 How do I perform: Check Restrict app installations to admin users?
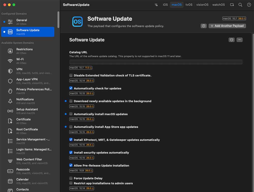point(71,183)
